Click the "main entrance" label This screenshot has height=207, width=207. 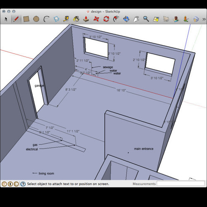(144, 149)
